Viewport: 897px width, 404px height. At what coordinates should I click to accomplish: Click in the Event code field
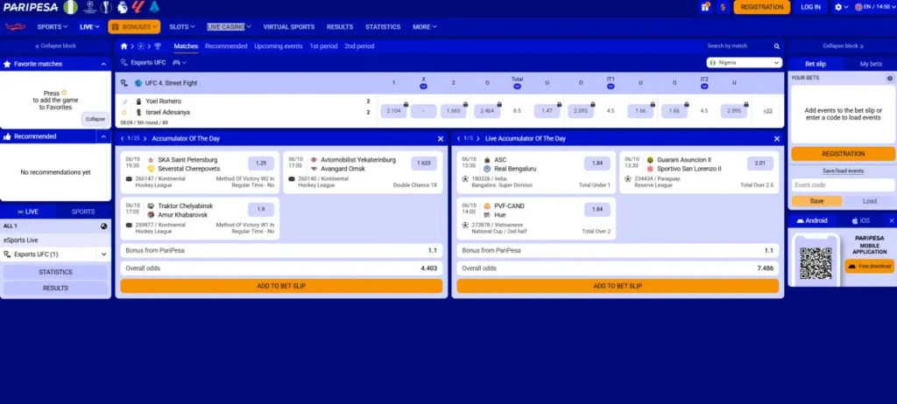(x=843, y=185)
